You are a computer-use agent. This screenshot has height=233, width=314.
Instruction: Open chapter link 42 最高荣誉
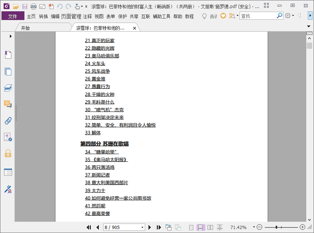click(x=97, y=213)
